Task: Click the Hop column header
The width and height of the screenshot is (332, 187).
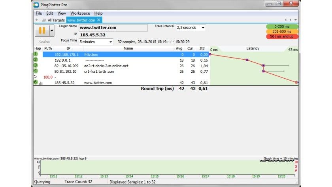Action: (38, 49)
